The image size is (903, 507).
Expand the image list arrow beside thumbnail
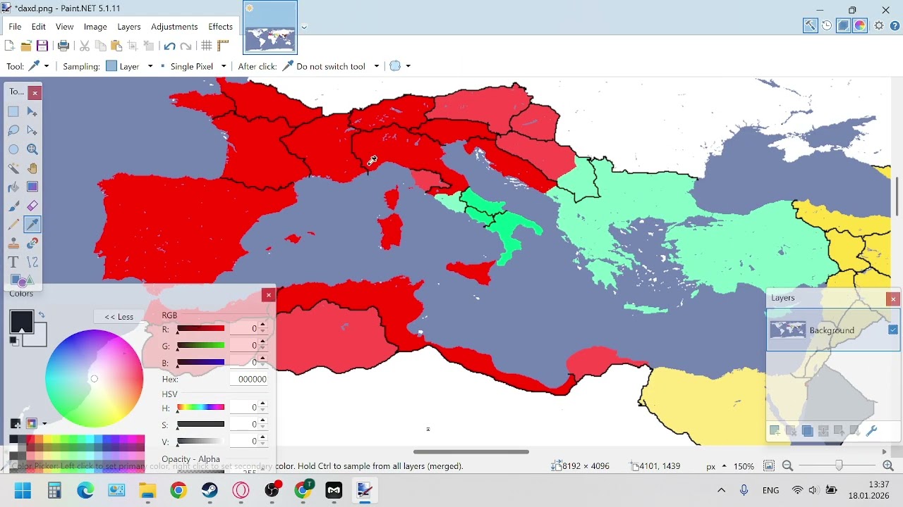304,27
